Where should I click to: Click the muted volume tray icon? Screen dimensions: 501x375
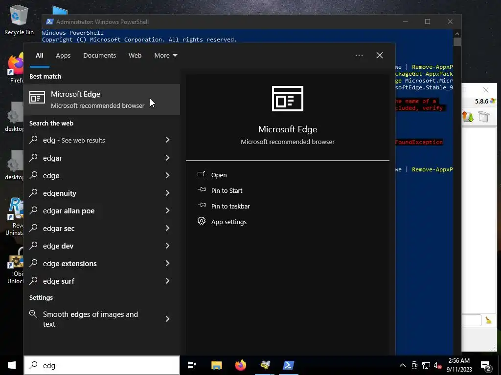[438, 365]
